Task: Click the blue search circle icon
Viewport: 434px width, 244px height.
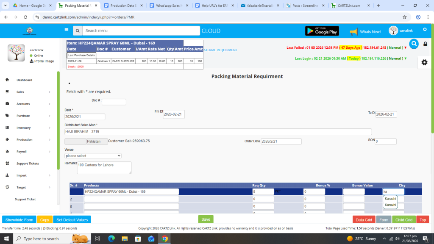Action: click(414, 44)
